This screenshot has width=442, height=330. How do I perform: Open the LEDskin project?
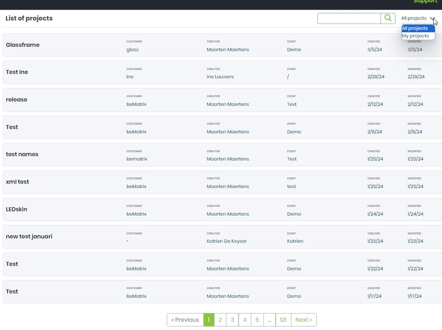click(16, 209)
